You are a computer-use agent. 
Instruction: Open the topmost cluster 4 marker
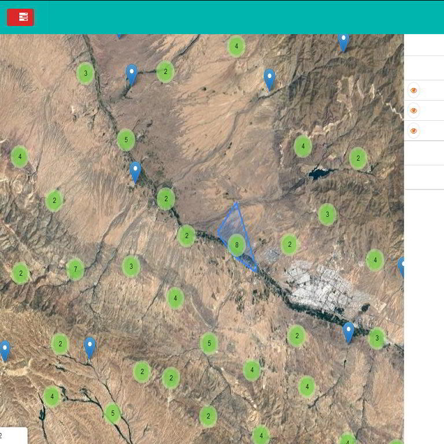236,46
